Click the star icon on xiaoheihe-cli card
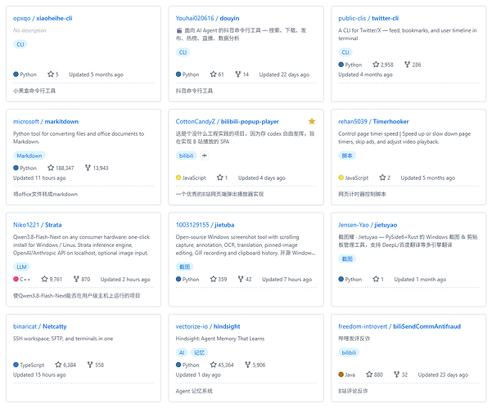Screen dimensions: 501x408 (x=51, y=74)
